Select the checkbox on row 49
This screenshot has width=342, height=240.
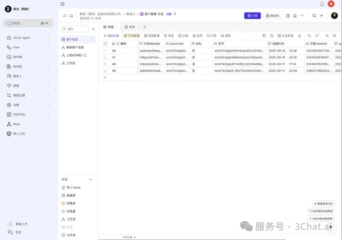point(105,71)
